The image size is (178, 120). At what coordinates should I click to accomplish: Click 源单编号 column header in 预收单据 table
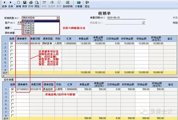coord(22,39)
